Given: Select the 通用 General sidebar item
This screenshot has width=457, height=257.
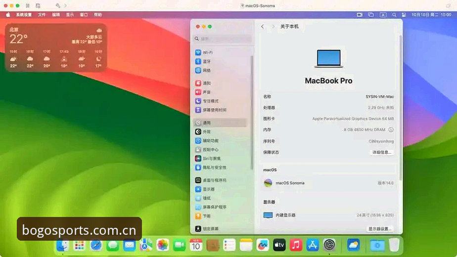Looking at the screenshot, I should [220, 123].
